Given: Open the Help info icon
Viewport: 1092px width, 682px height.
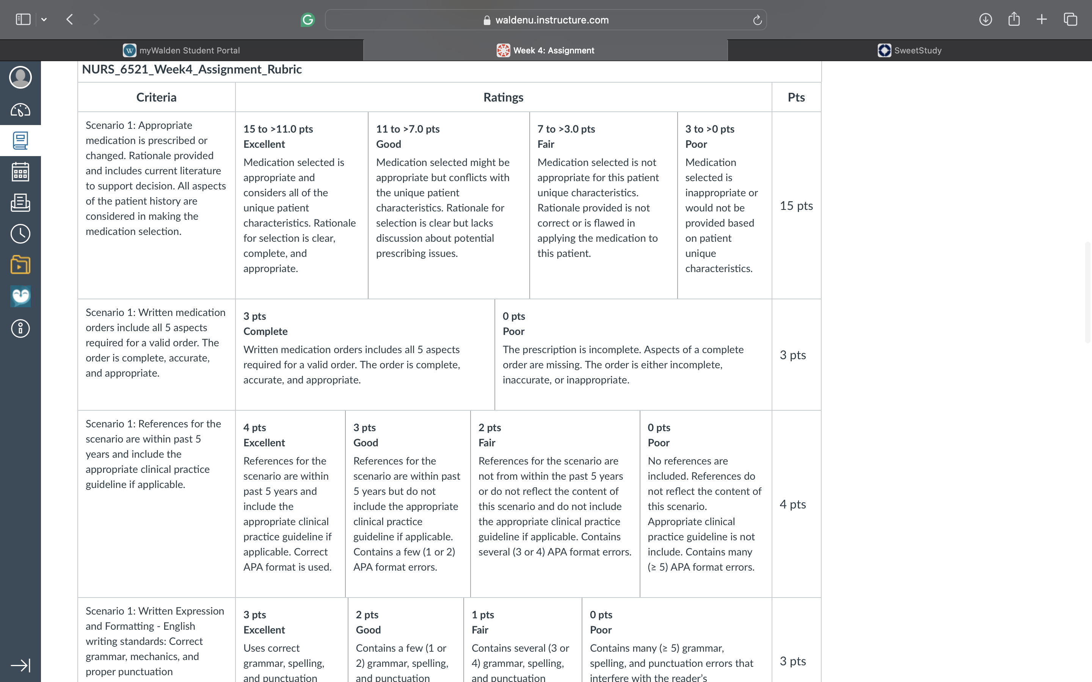Looking at the screenshot, I should pyautogui.click(x=20, y=328).
